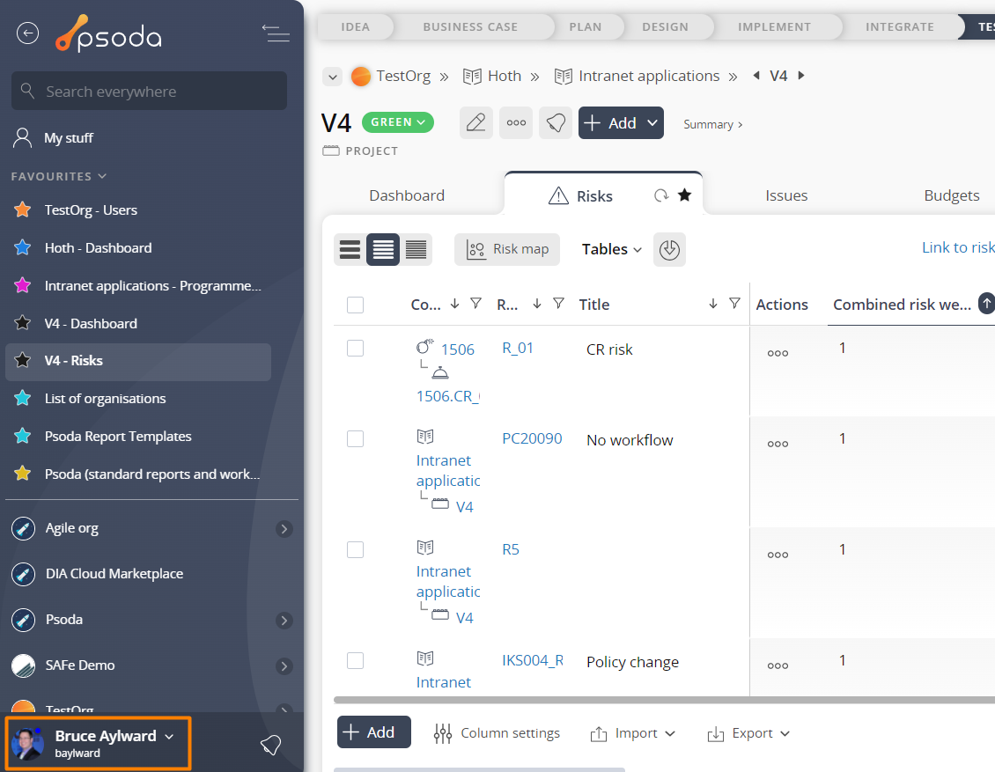This screenshot has height=772, width=995.
Task: Click the Add button below the risks table
Action: pyautogui.click(x=373, y=732)
